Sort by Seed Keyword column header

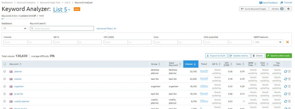(175, 64)
